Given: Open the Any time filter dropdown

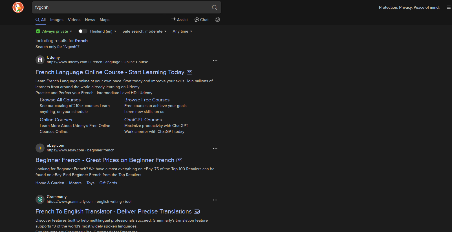Looking at the screenshot, I should pos(182,31).
